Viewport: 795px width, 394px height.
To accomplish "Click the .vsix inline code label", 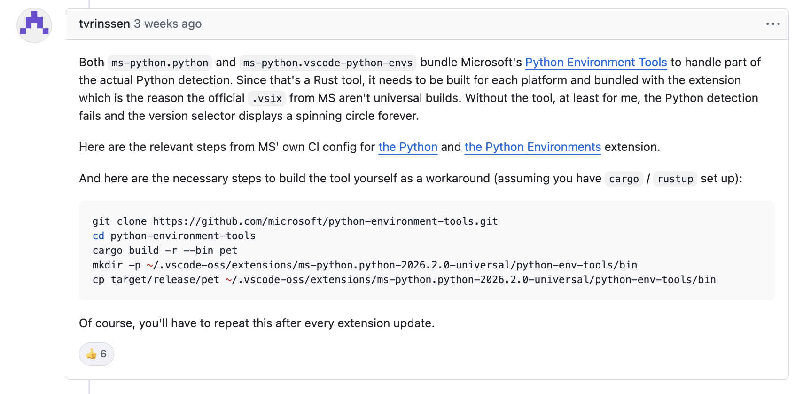I will [267, 98].
